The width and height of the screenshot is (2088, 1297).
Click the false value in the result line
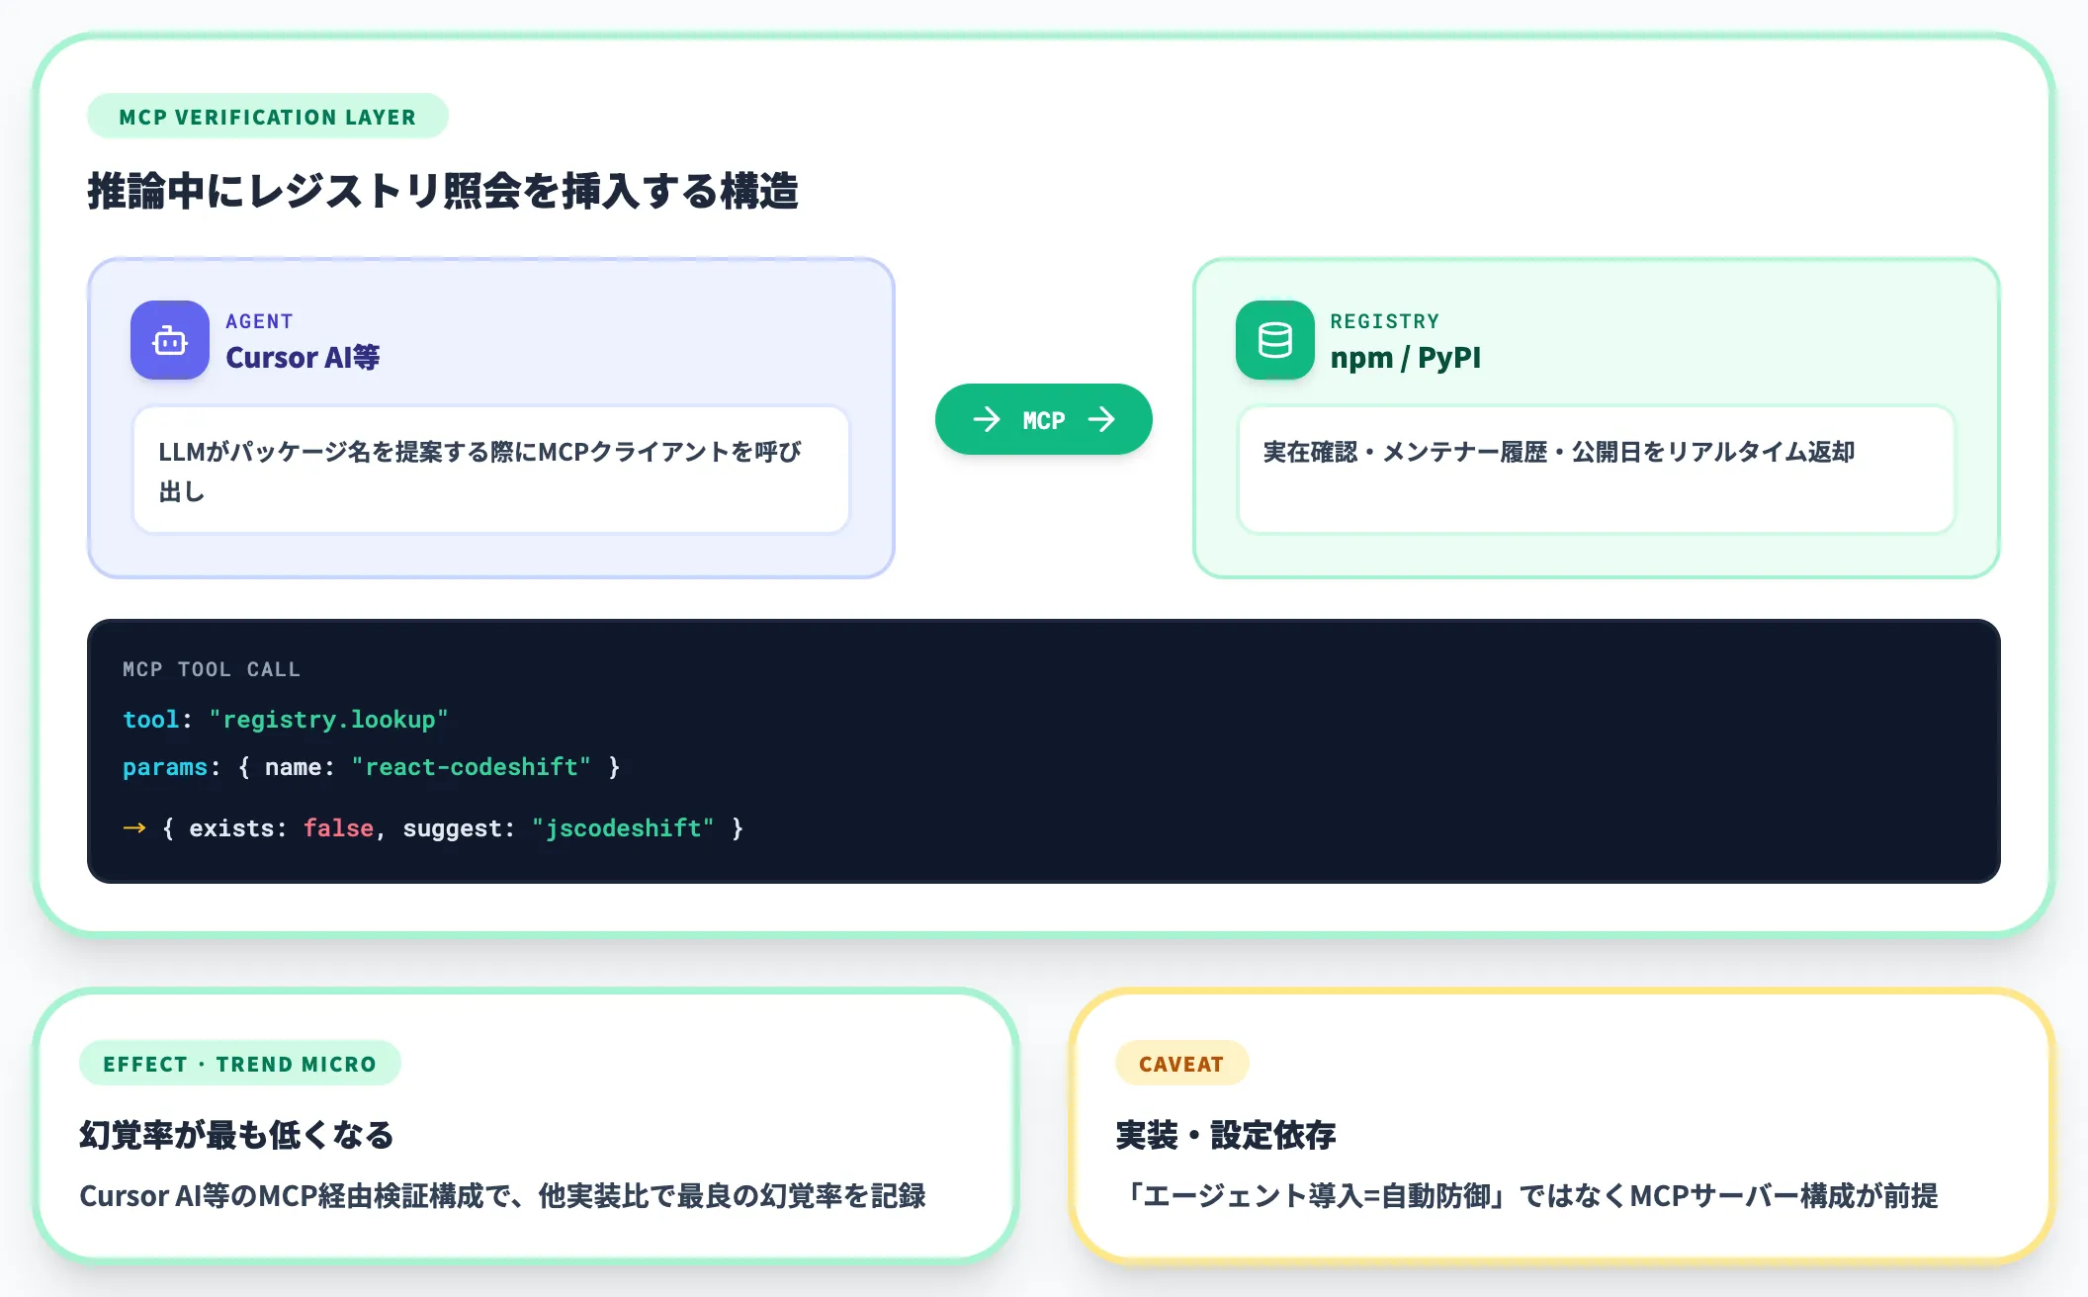[x=338, y=828]
